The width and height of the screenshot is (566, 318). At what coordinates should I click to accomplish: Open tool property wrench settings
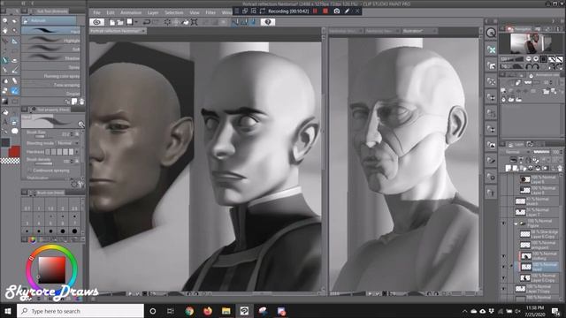click(x=82, y=185)
